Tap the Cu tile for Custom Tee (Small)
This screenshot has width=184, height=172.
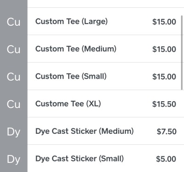click(x=14, y=76)
